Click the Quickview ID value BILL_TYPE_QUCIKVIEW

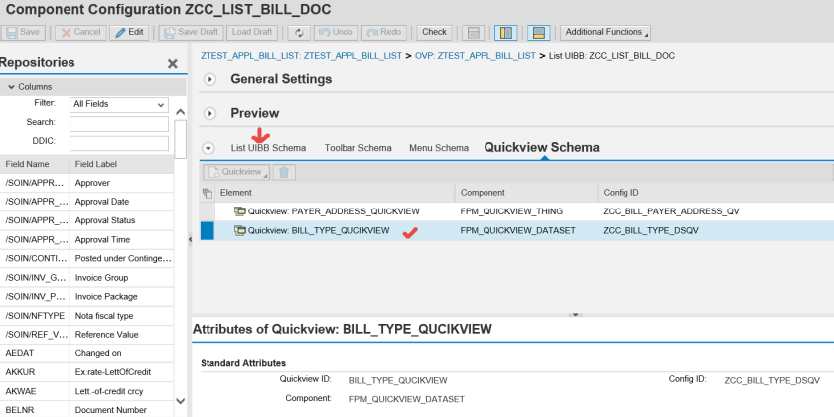point(398,381)
